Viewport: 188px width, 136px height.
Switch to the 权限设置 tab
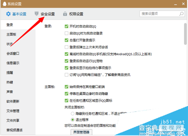(x=73, y=14)
